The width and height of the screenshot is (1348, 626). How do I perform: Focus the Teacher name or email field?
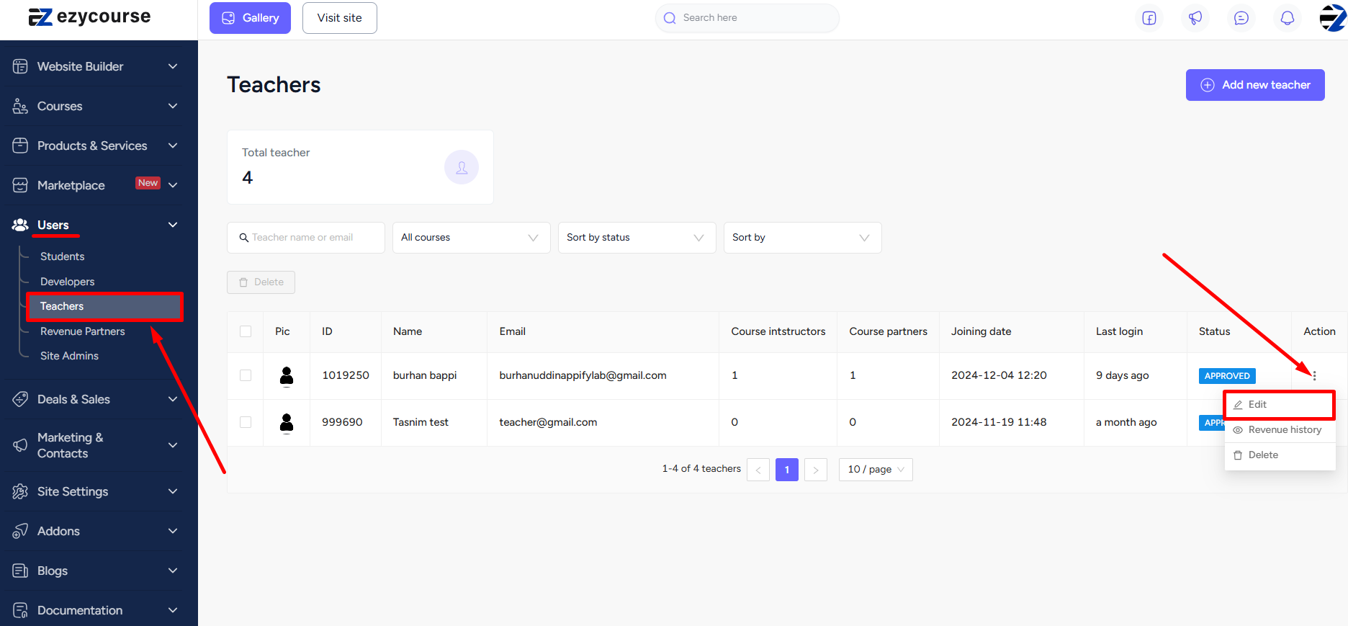(306, 238)
